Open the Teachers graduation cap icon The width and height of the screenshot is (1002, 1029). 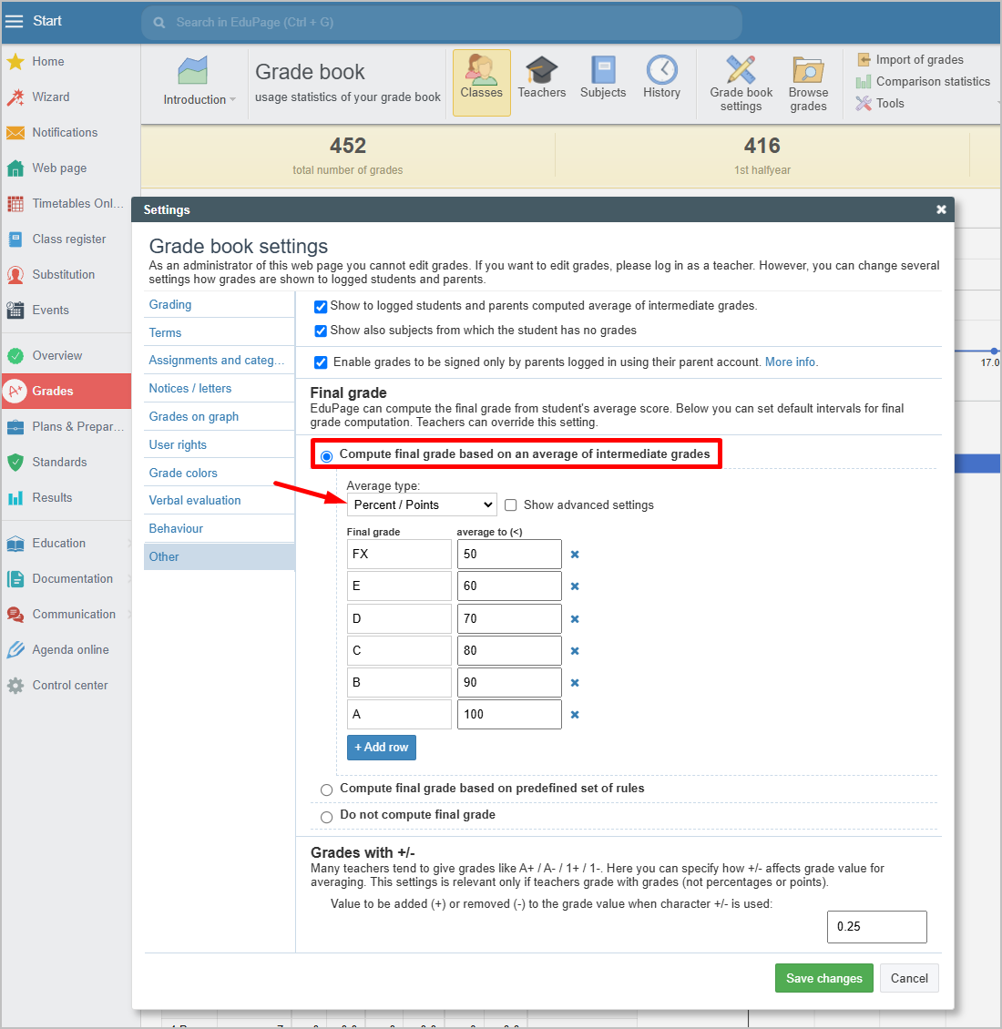click(x=541, y=71)
